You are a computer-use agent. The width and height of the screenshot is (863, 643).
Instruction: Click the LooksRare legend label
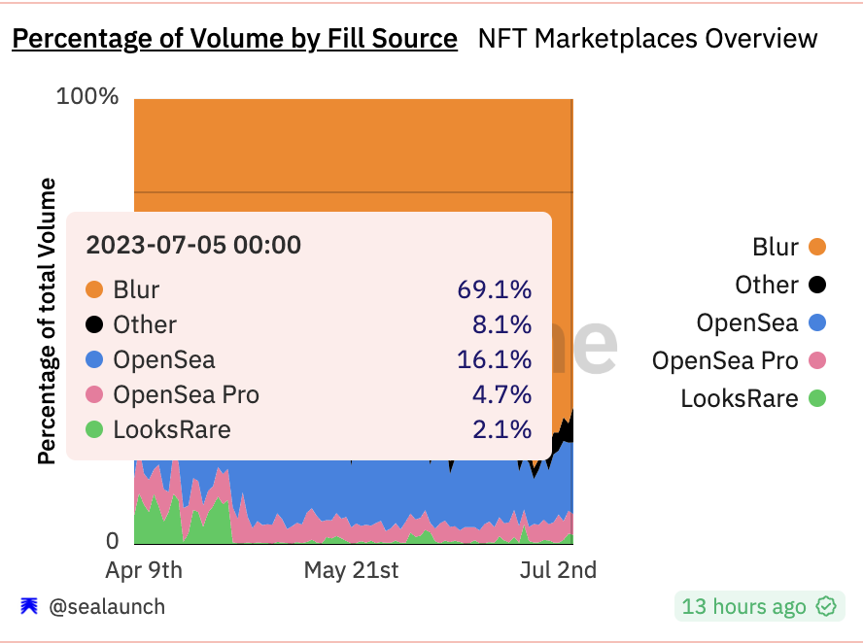pyautogui.click(x=740, y=398)
